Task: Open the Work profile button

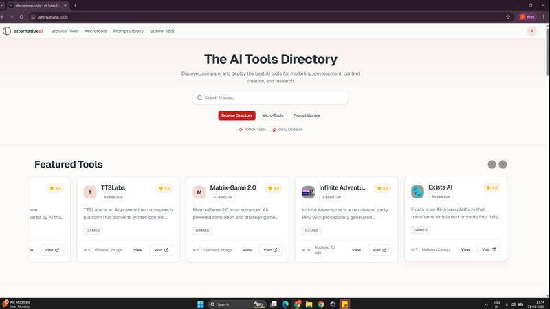Action: (x=527, y=16)
